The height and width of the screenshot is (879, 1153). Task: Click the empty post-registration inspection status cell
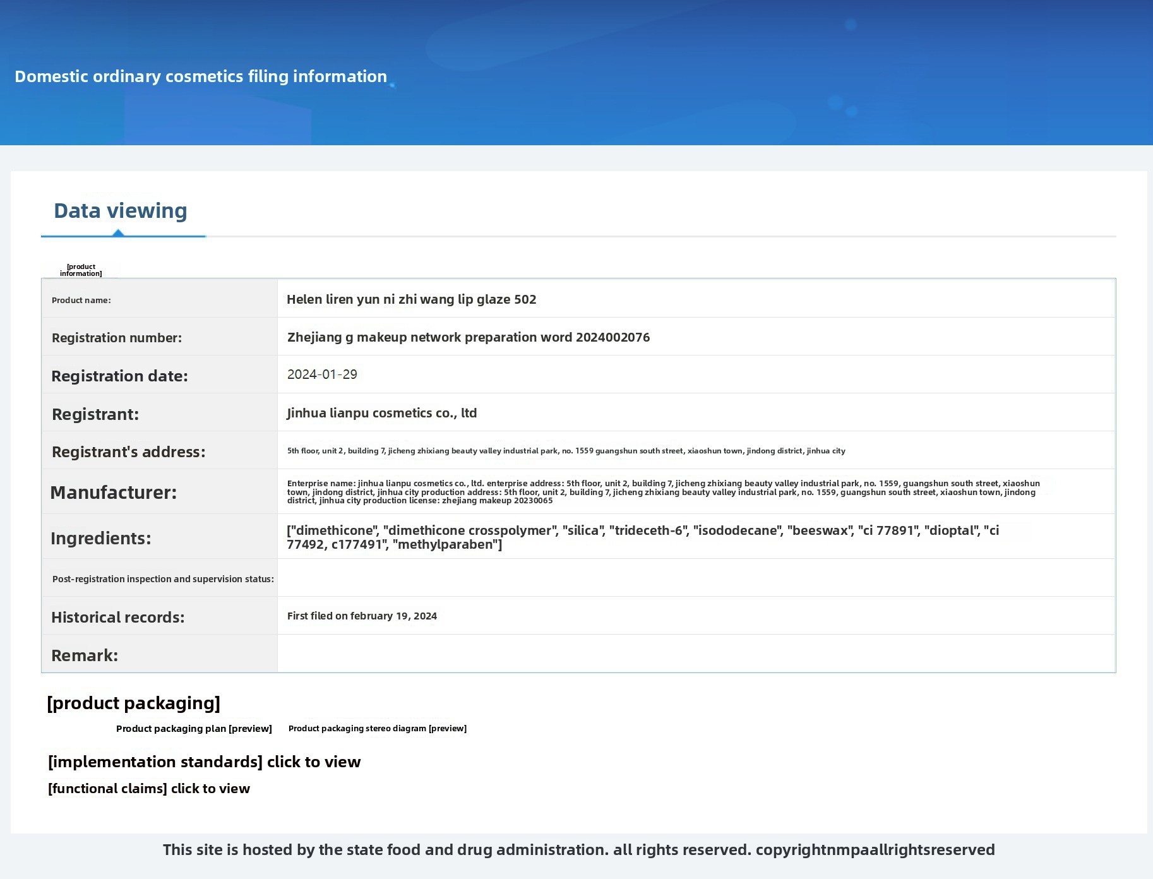tap(696, 578)
